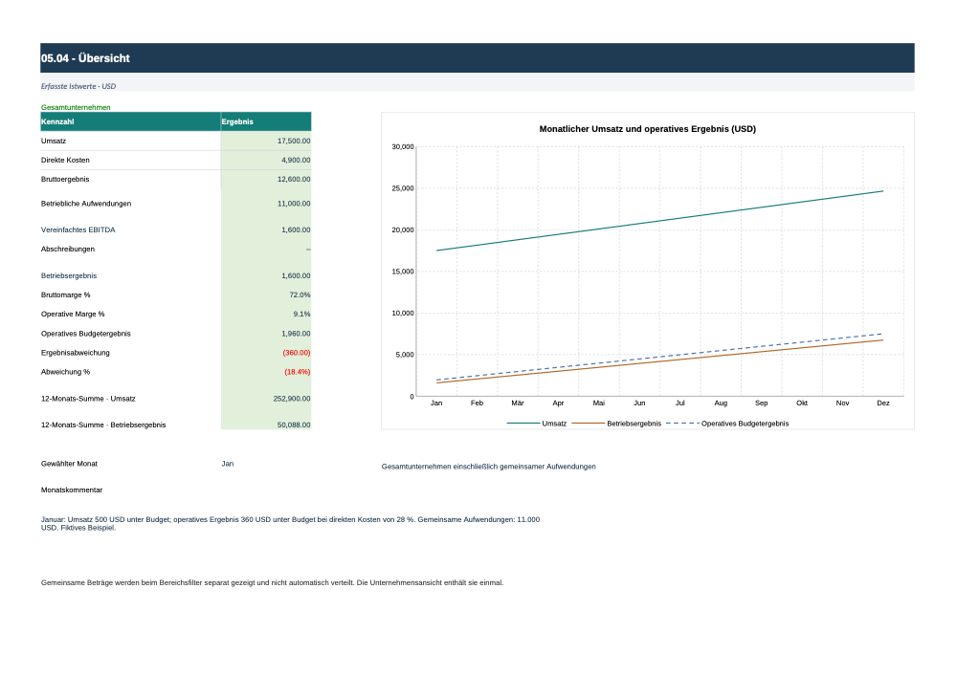Click the "Kennzahl" column header

[x=130, y=122]
